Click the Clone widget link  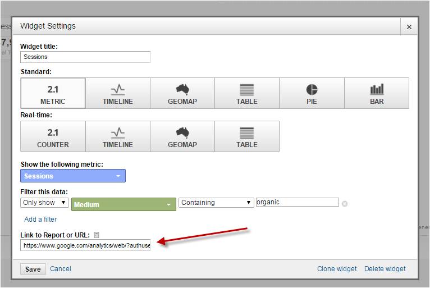coord(337,269)
